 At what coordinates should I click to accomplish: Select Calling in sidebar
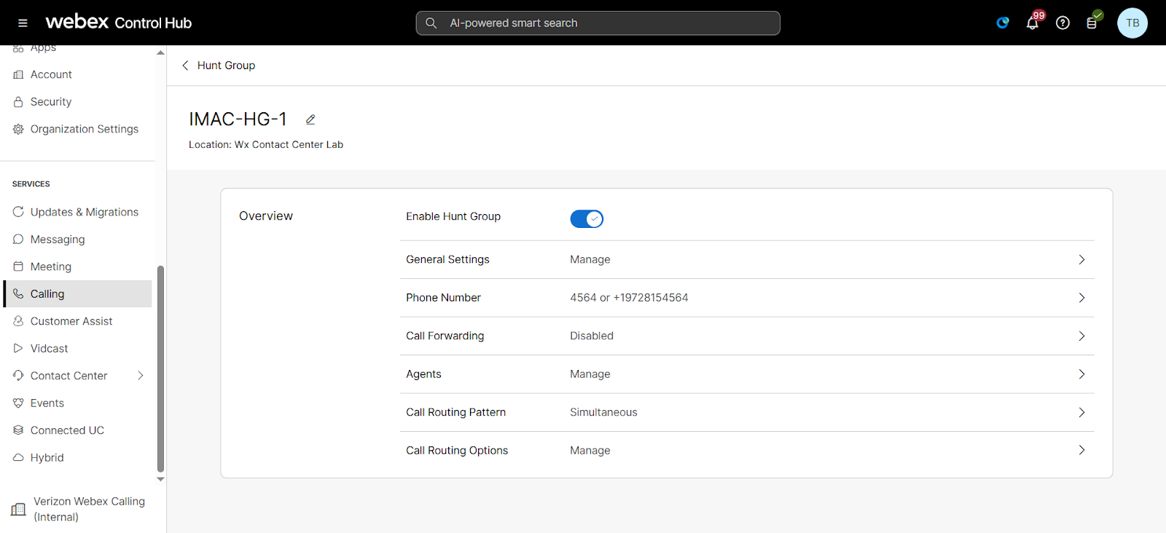(77, 294)
